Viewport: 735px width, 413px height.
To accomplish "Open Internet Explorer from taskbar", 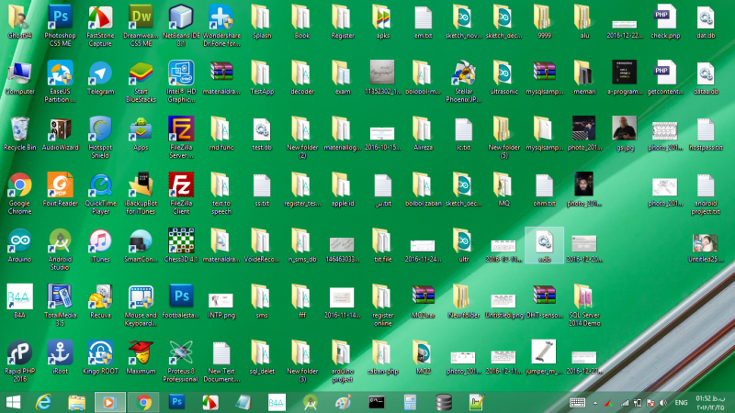I will coord(43,402).
